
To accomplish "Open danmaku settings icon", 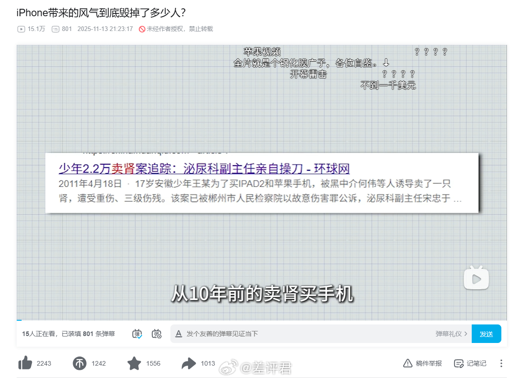I will tap(157, 334).
